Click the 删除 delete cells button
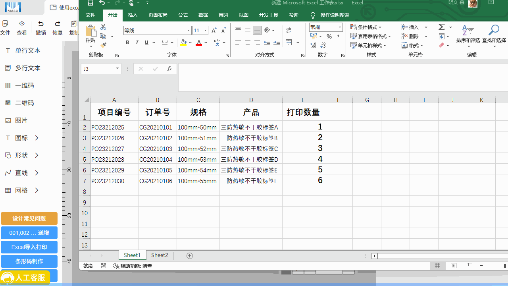Screen dimensions: 508x286 (x=410, y=36)
